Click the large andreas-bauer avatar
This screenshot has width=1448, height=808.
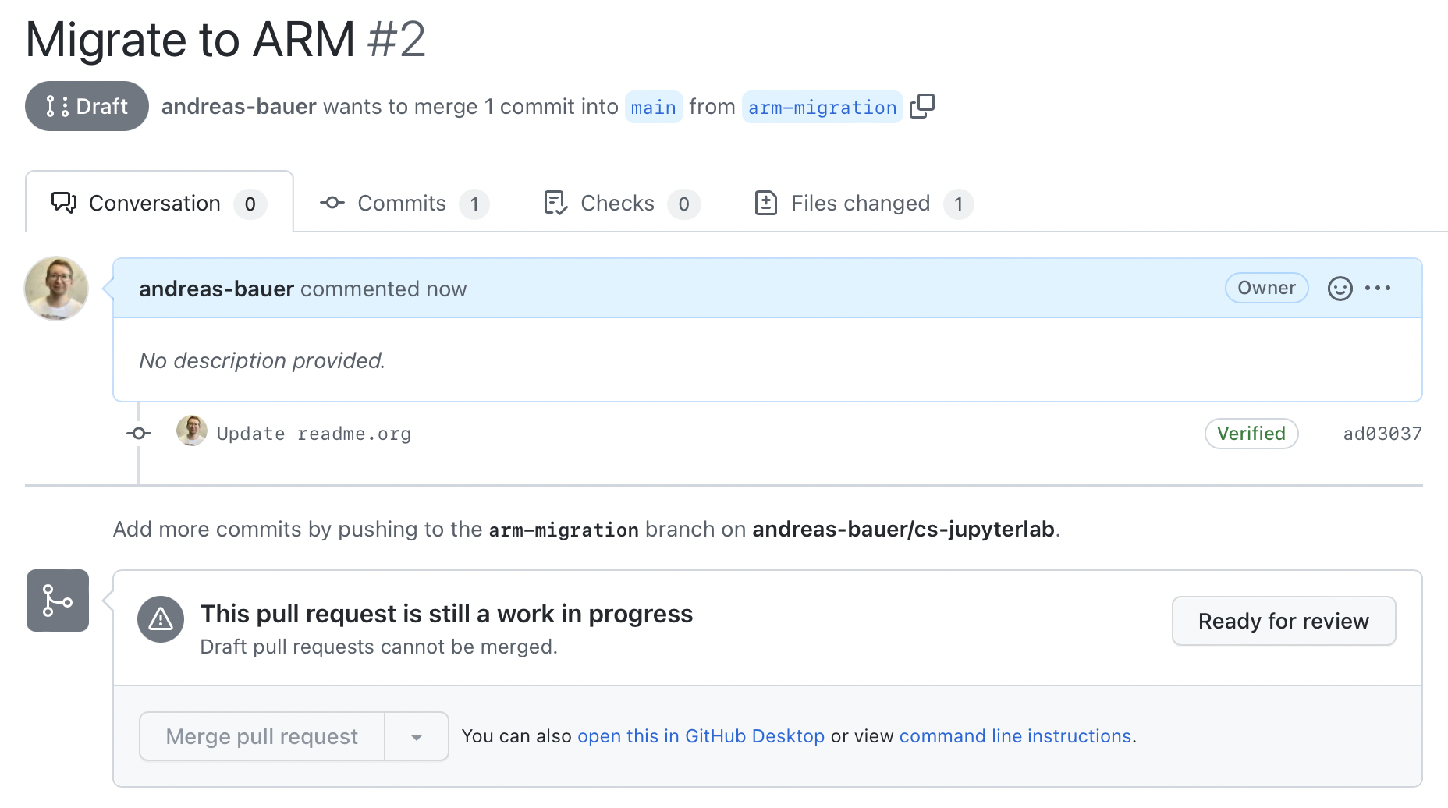56,289
